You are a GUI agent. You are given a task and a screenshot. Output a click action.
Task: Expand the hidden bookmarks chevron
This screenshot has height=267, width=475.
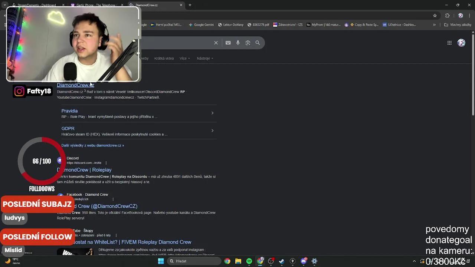click(x=434, y=25)
